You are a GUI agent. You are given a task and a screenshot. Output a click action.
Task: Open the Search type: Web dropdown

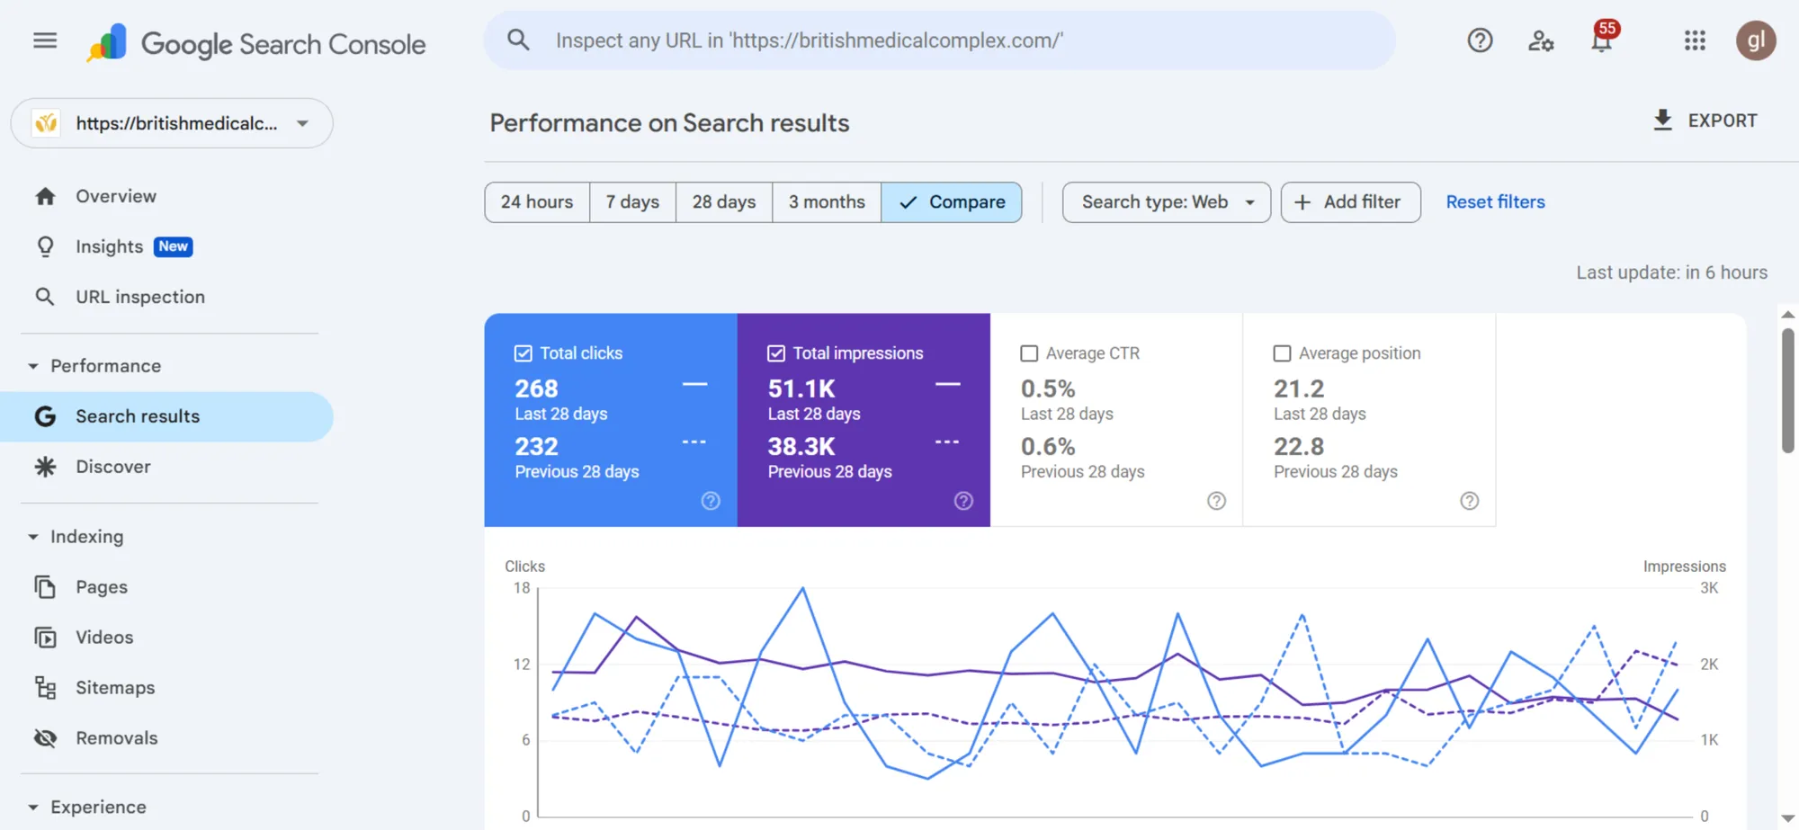coord(1166,202)
